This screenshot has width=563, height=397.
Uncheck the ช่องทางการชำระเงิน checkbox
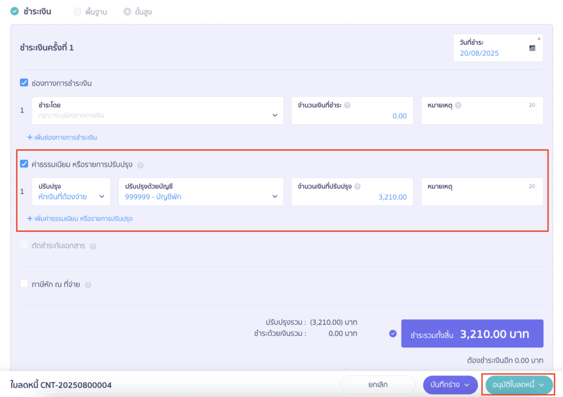pos(24,83)
